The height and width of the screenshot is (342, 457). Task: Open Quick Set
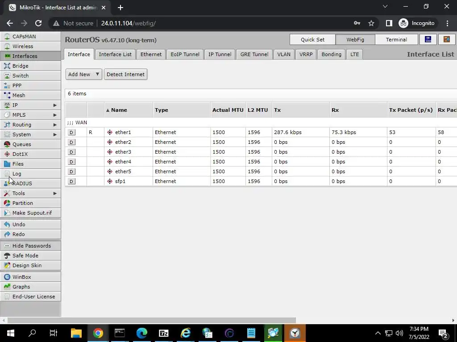click(x=312, y=40)
